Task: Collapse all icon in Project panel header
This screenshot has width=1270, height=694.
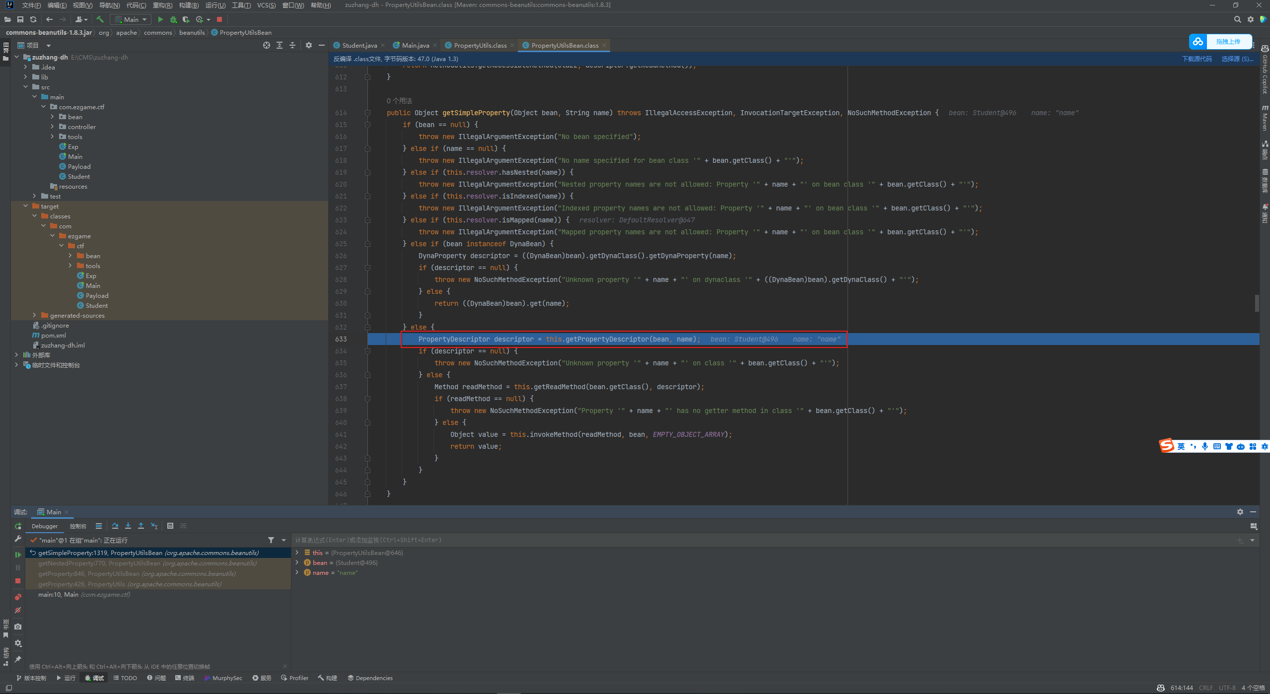Action: point(292,45)
